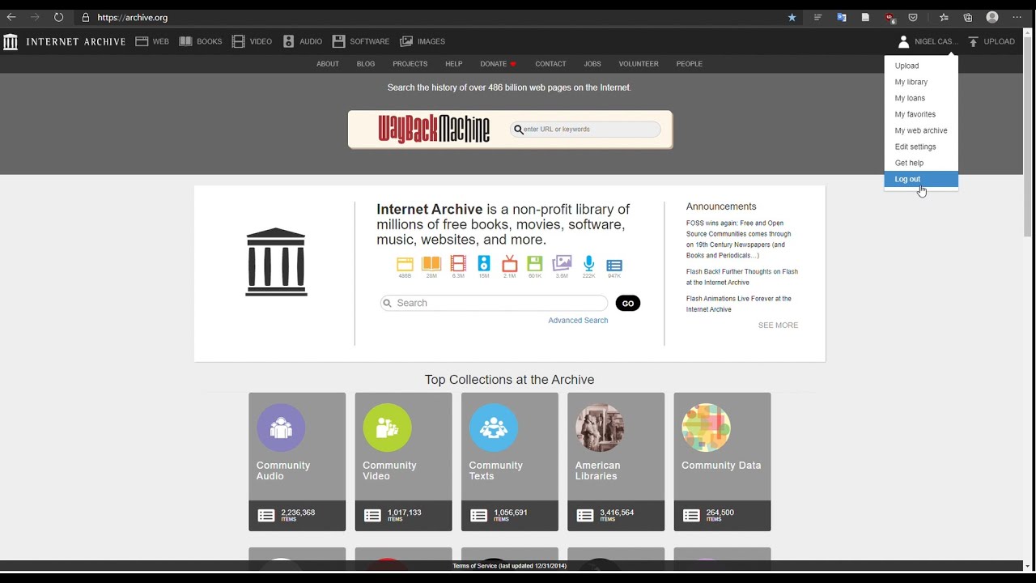Select Upload in the user dropdown menu
This screenshot has width=1036, height=583.
point(921,66)
